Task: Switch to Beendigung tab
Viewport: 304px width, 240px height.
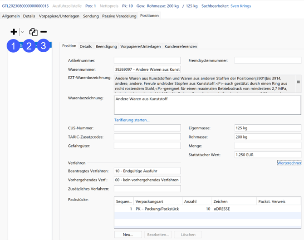Action: (106, 47)
